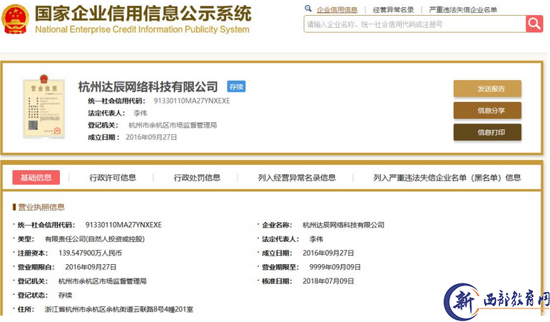Screen dimensions: 550x322
Task: Click the company name heading 杭州达辰网络科技有限公司
Action: coord(148,86)
